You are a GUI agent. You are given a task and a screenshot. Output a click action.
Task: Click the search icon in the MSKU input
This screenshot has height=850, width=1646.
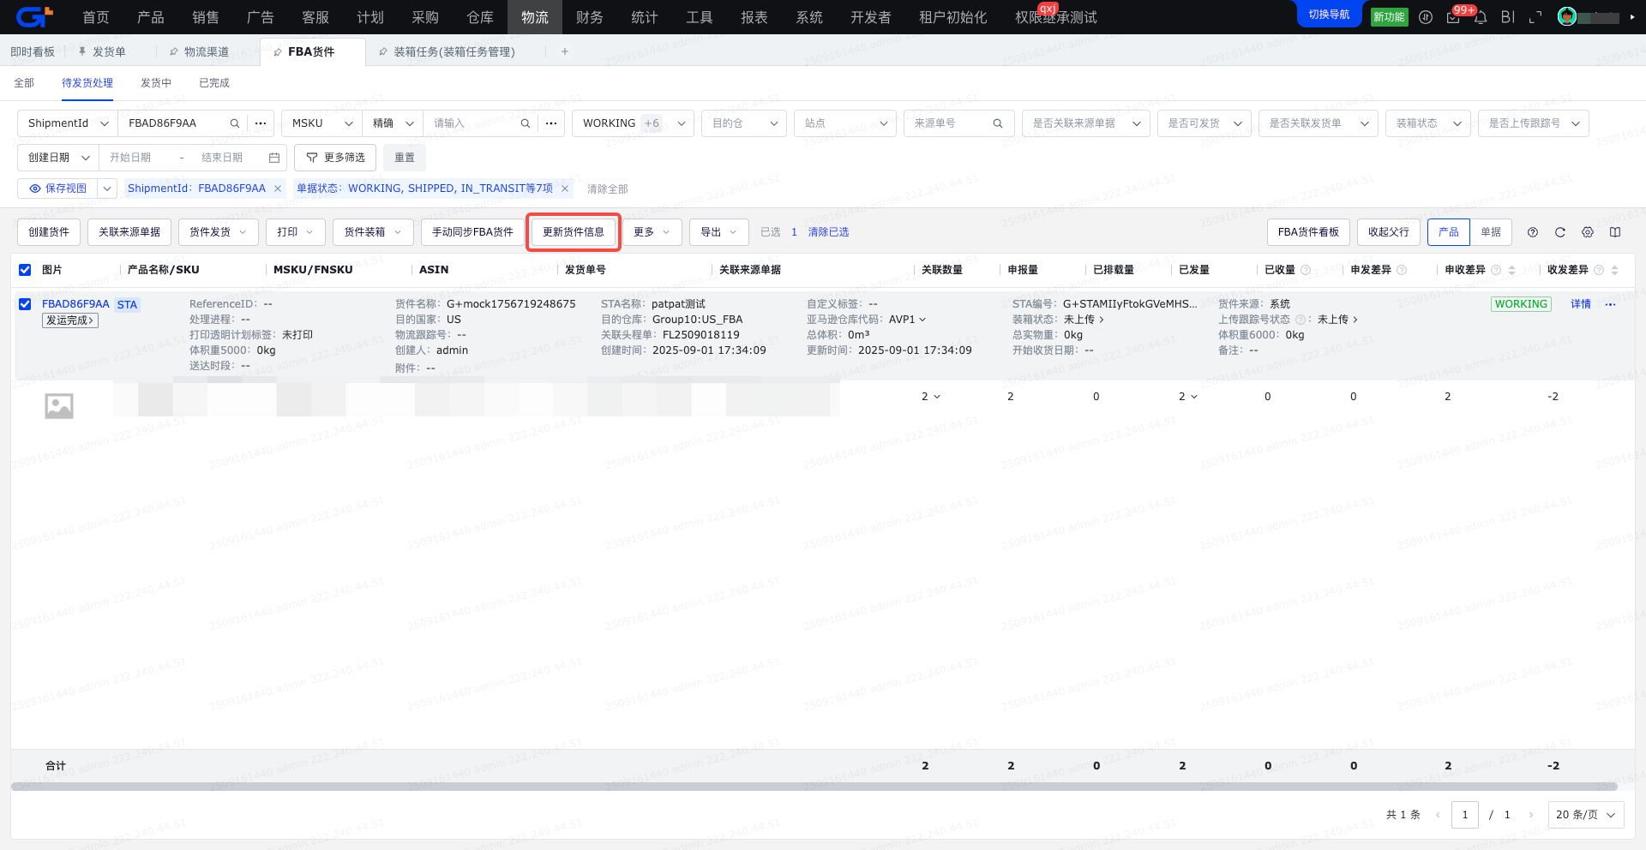pos(525,123)
